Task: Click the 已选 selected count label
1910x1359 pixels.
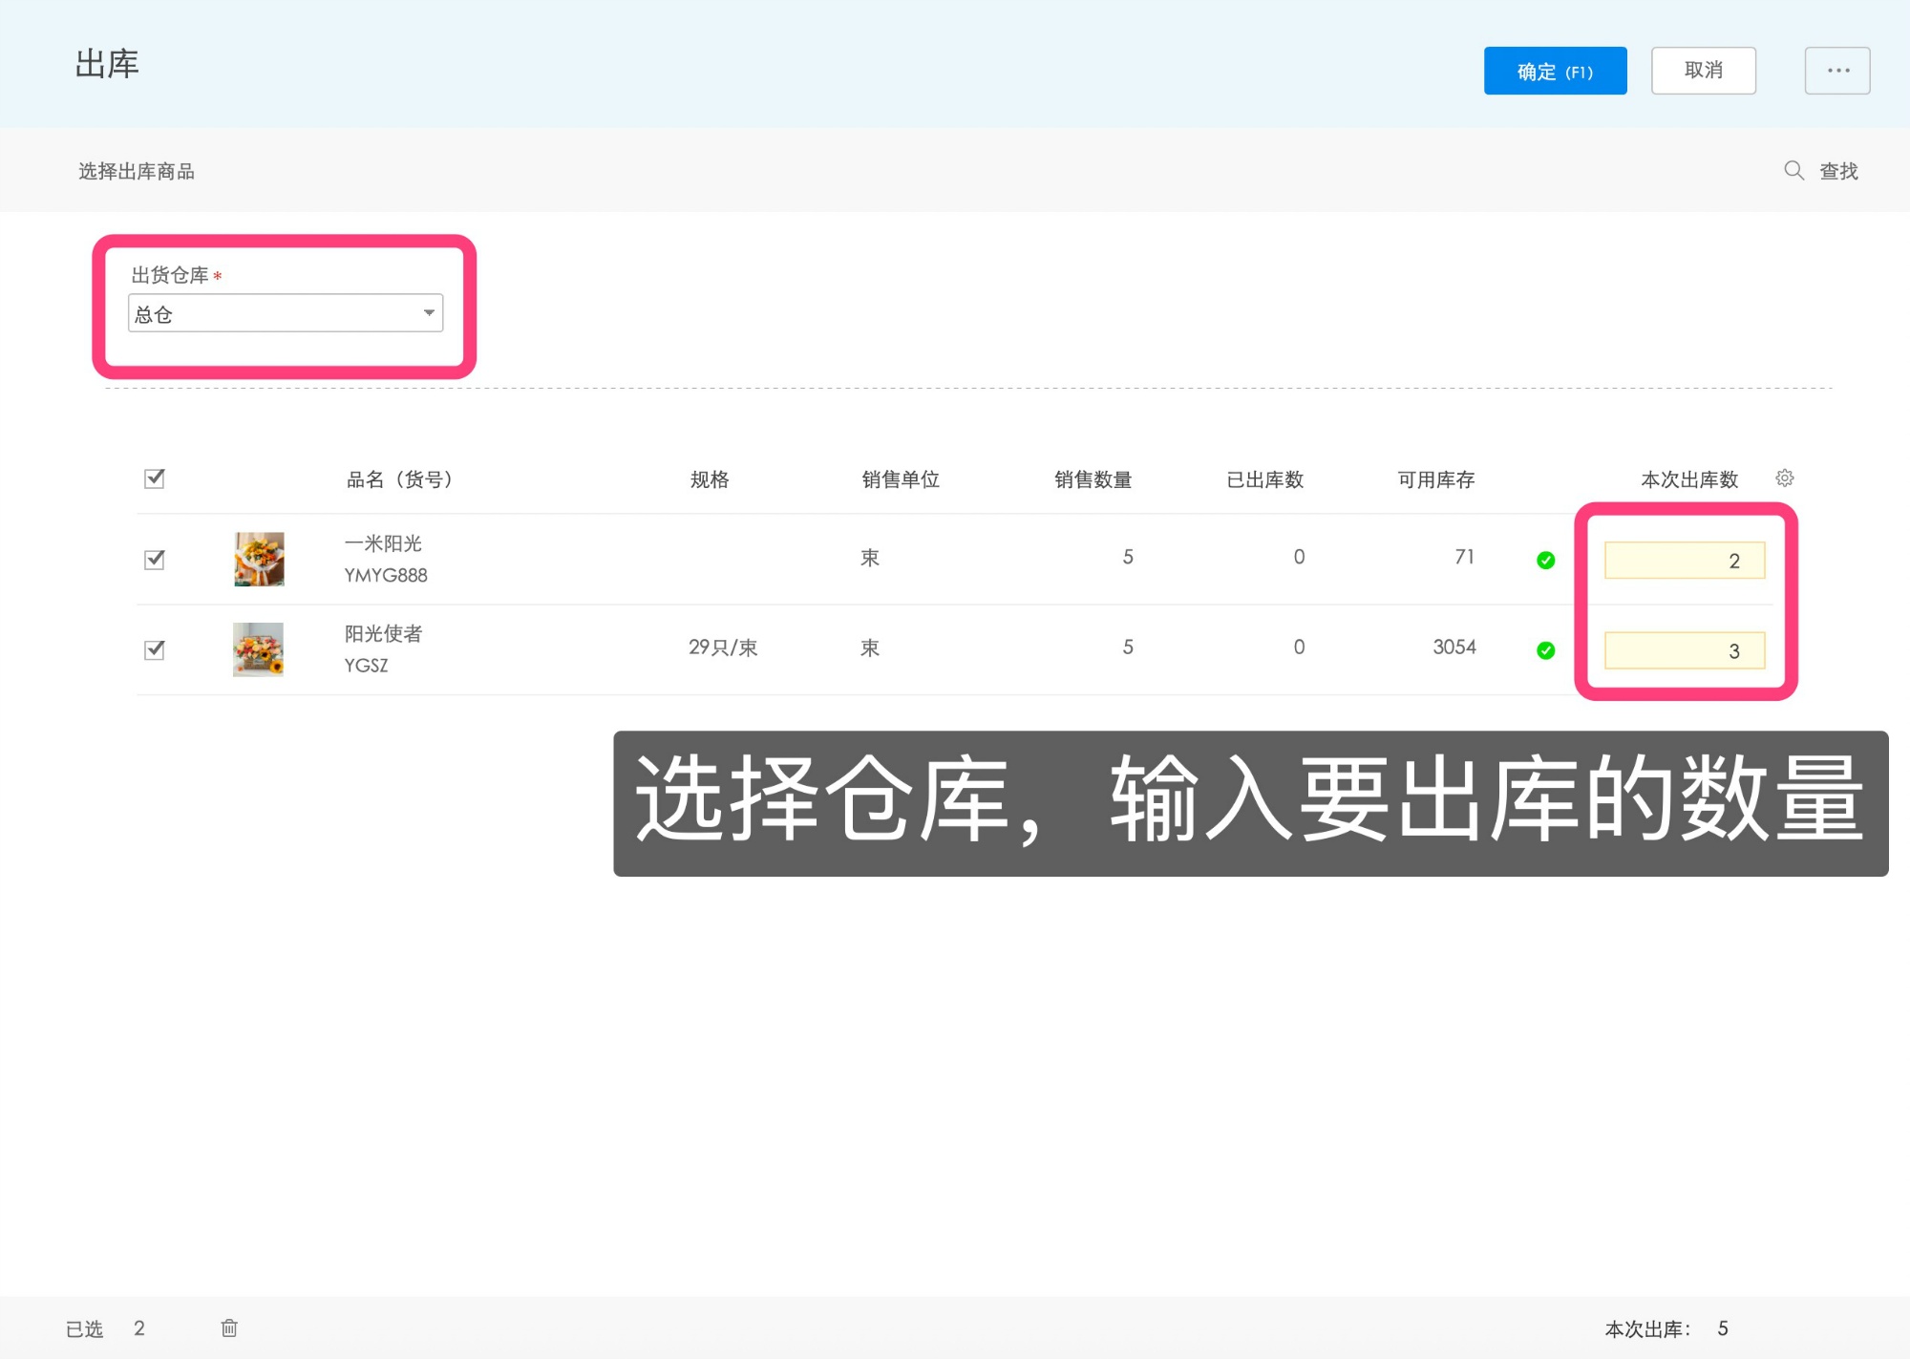Action: pyautogui.click(x=84, y=1328)
